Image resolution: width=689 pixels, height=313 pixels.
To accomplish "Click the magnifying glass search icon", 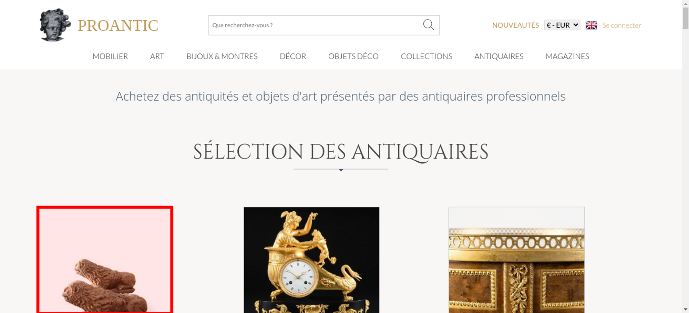I will 428,25.
